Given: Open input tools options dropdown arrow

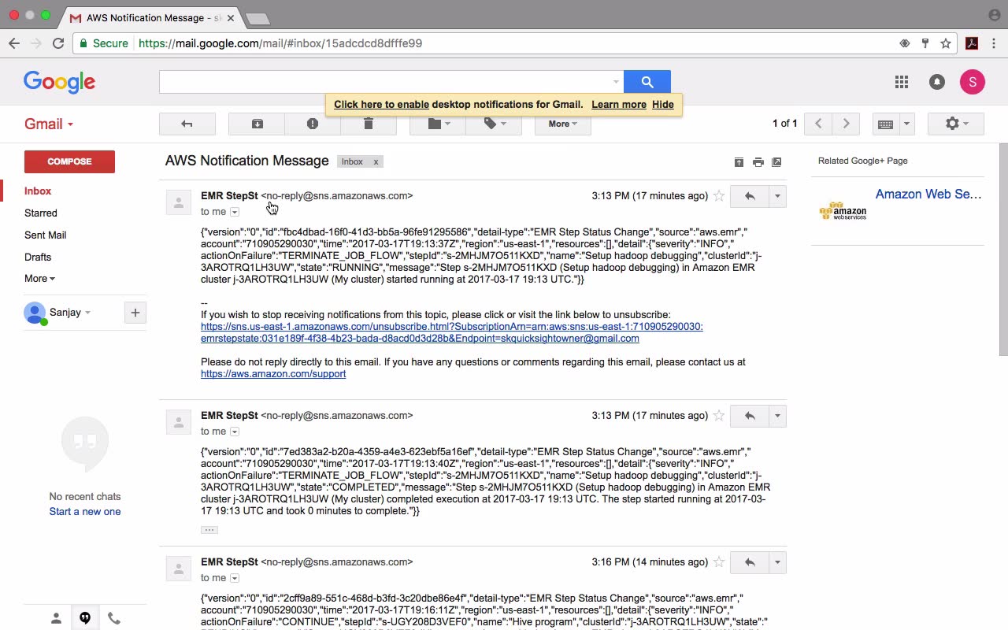Looking at the screenshot, I should click(x=906, y=124).
